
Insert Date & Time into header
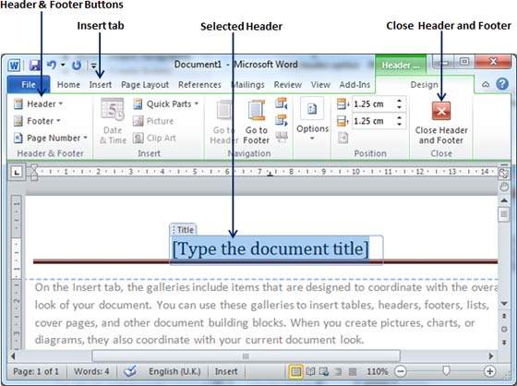coord(113,121)
